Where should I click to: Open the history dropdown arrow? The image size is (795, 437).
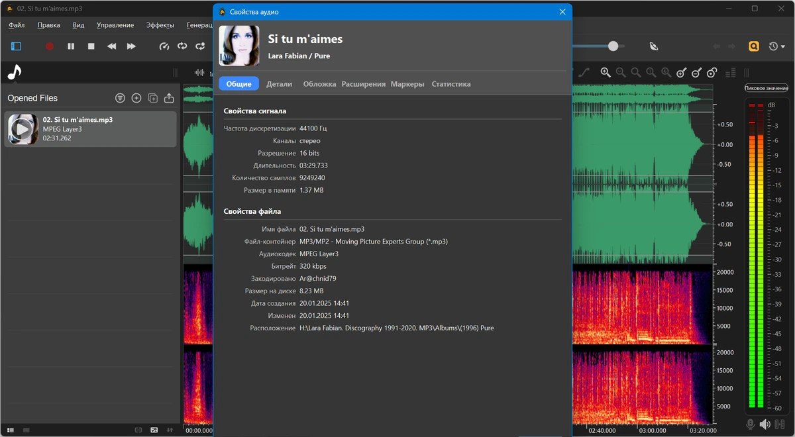783,47
